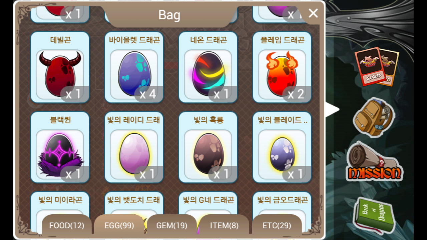Image resolution: width=427 pixels, height=240 pixels.
Task: Select the 빛의 흑룡 dark egg
Action: tap(208, 147)
